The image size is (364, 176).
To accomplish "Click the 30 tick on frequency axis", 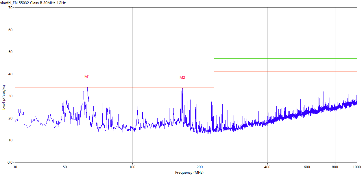I will pos(15,167).
